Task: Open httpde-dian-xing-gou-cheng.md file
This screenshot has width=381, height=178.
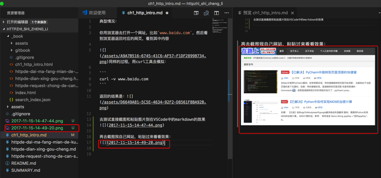Action: click(x=44, y=149)
